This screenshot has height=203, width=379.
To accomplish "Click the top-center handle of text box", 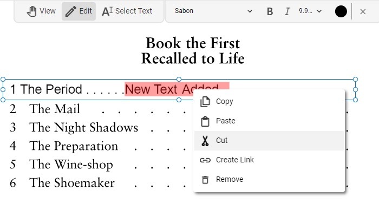I will [179, 79].
